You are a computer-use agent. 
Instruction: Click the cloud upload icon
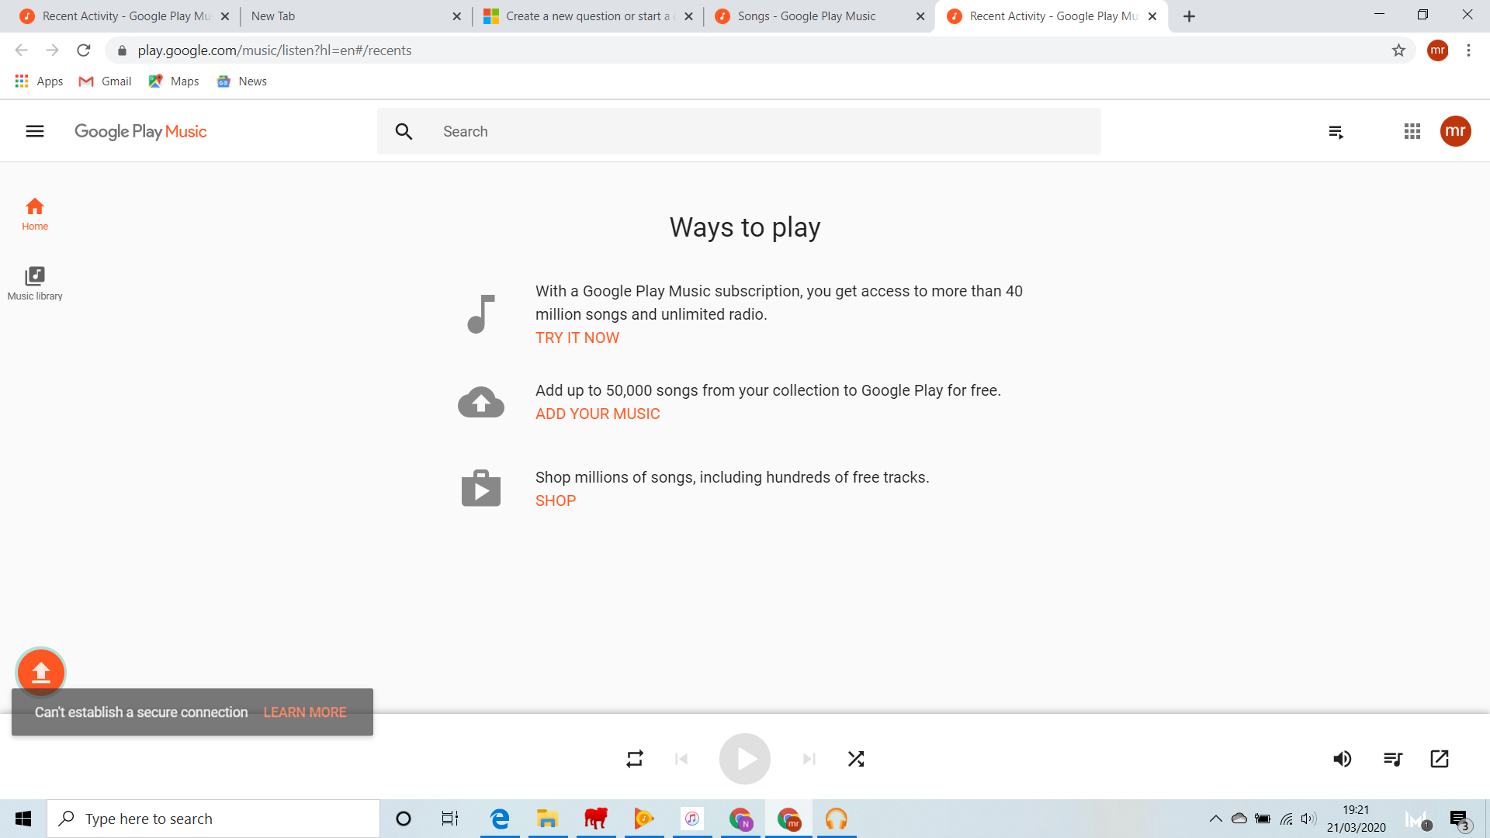481,402
